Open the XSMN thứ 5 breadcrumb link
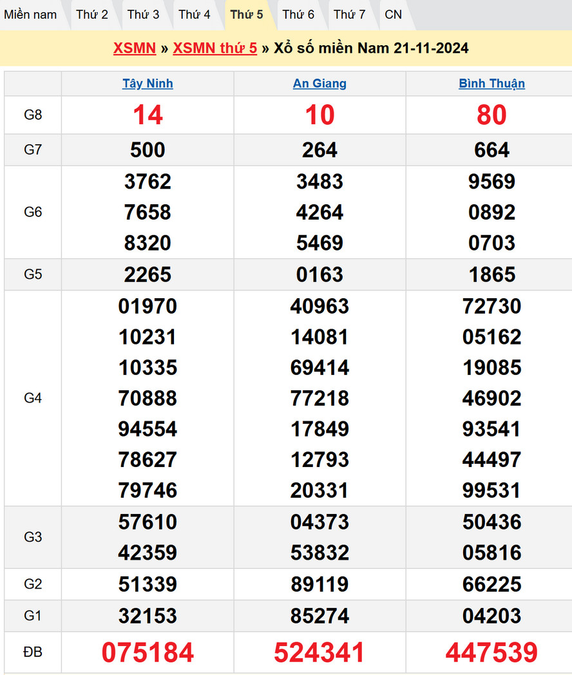Screen dimensions: 572x675 (x=215, y=48)
